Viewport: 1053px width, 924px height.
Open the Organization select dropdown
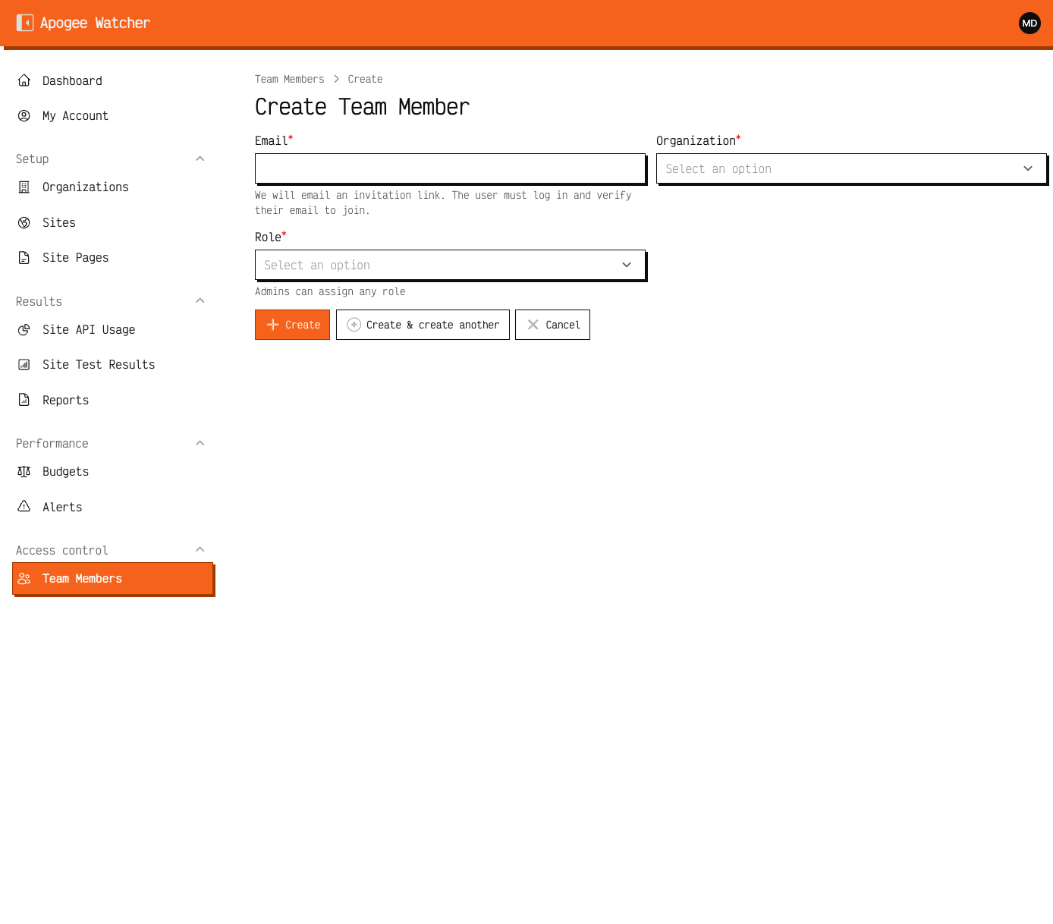851,168
